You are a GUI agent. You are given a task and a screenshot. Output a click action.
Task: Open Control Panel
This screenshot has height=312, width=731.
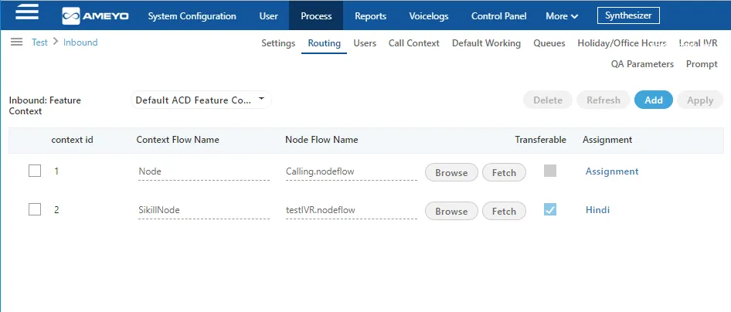[x=499, y=16]
